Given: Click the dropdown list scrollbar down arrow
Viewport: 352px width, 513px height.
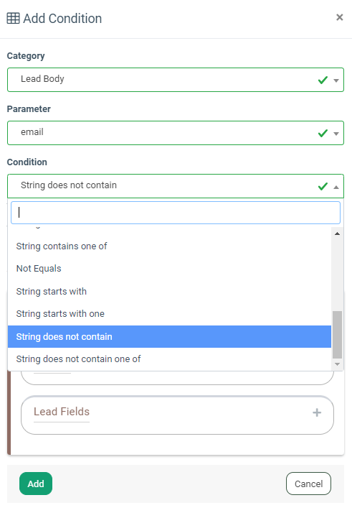Looking at the screenshot, I should tap(338, 364).
